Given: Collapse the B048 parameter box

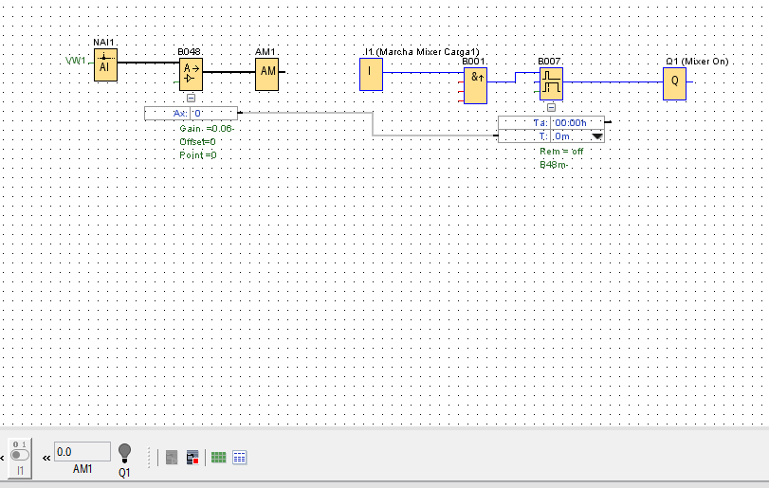Looking at the screenshot, I should [191, 98].
